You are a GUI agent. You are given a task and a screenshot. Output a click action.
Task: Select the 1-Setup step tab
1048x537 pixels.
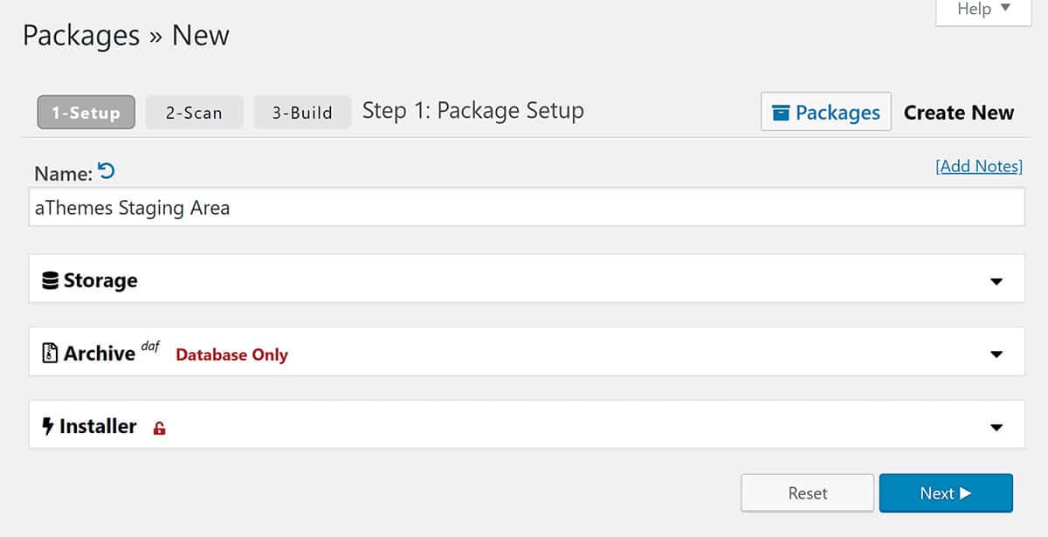coord(86,113)
